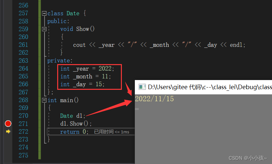This screenshot has height=164, width=272.
Task: Click the console window title path text
Action: (x=210, y=87)
